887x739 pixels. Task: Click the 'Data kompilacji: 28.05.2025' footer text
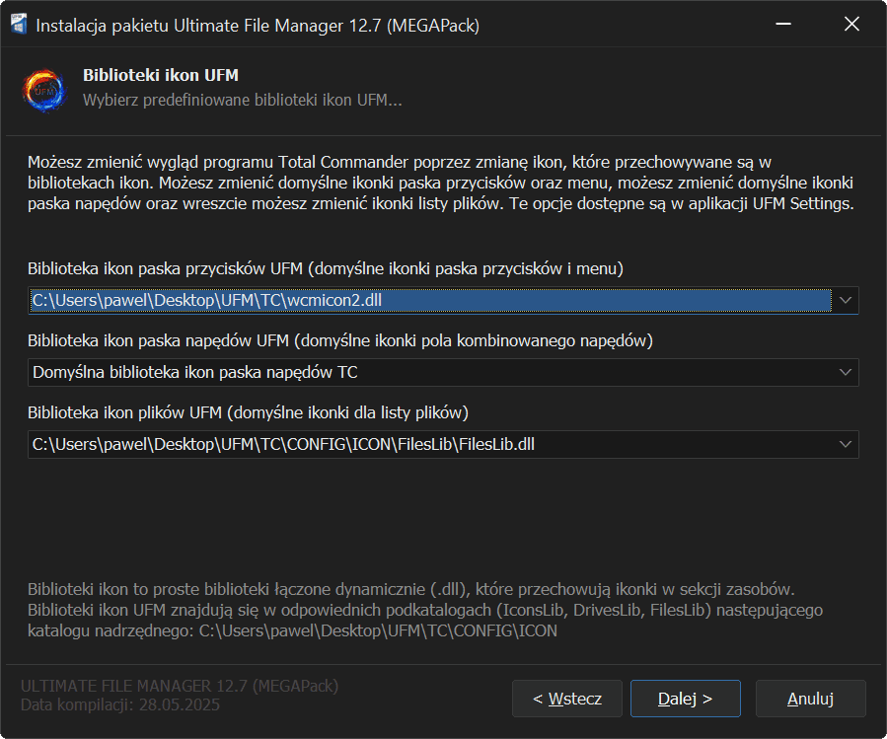120,705
